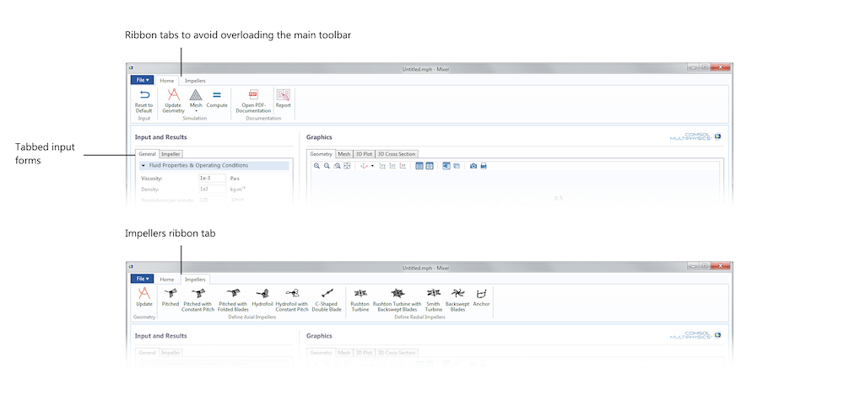Choose the Backswept Blades impeller
Viewport: 844px width, 400px height.
[x=457, y=300]
